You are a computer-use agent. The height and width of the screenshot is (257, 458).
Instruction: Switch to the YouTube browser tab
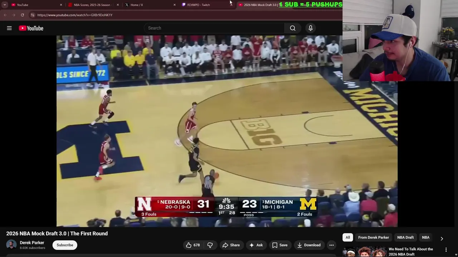[35, 5]
